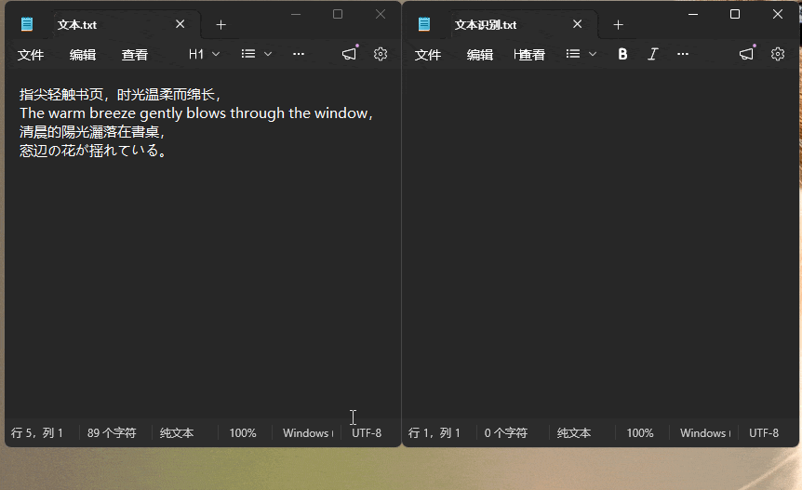The image size is (802, 490).
Task: Open the 编辑 menu in the 文本.txt window
Action: click(83, 55)
